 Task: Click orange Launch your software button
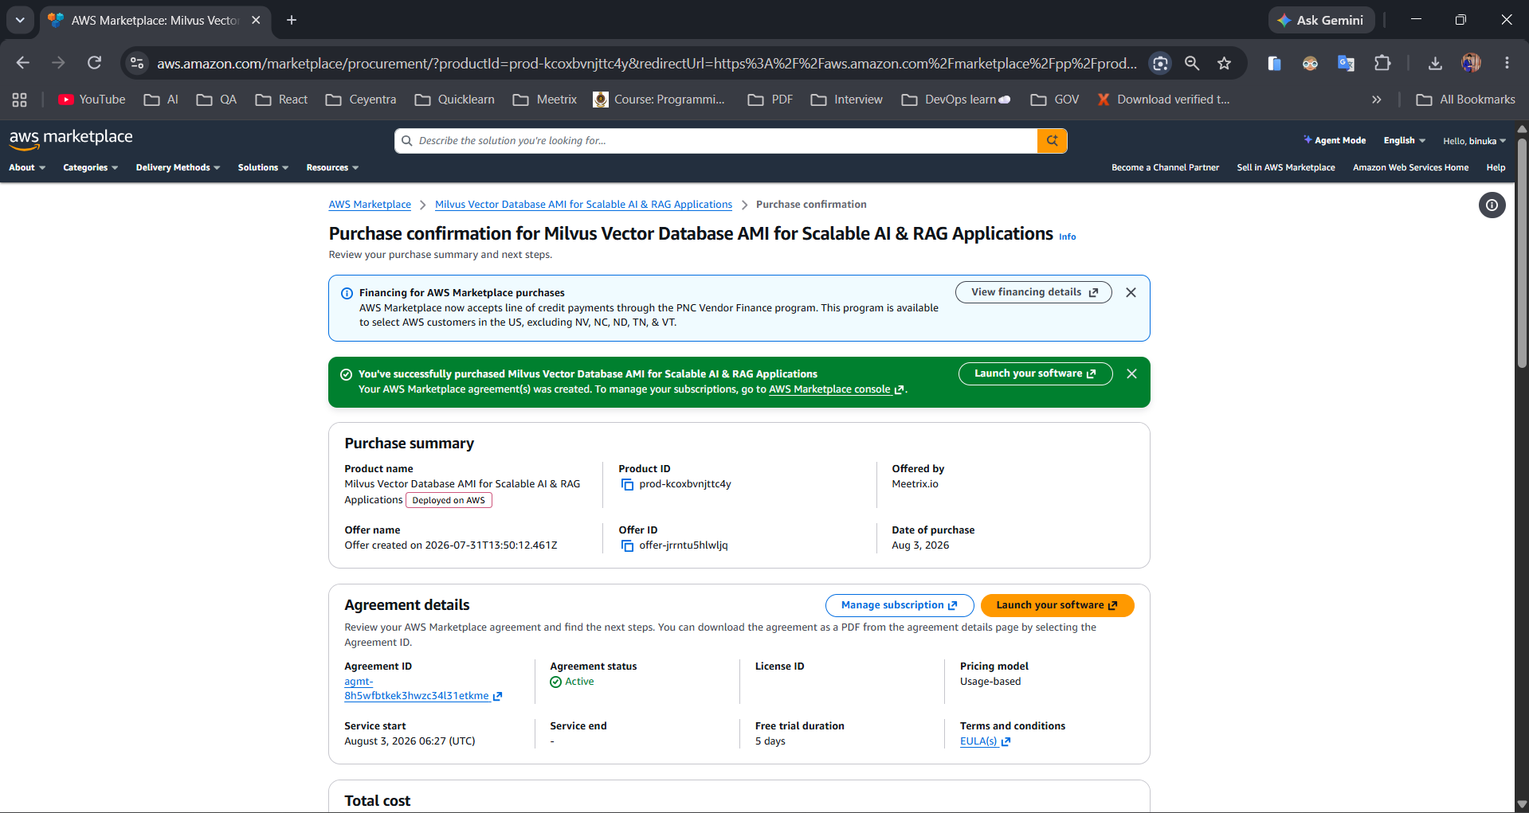1057,605
